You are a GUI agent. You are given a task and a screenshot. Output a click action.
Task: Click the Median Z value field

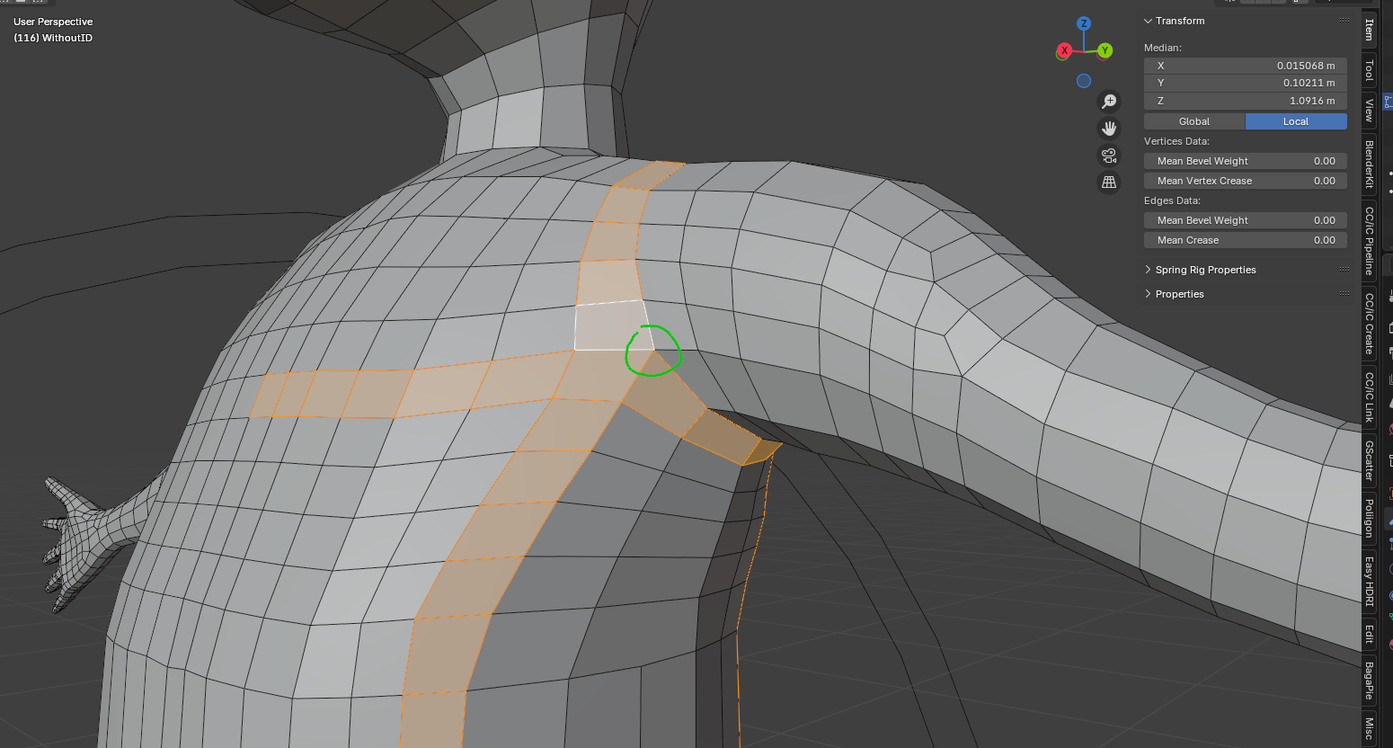1246,101
